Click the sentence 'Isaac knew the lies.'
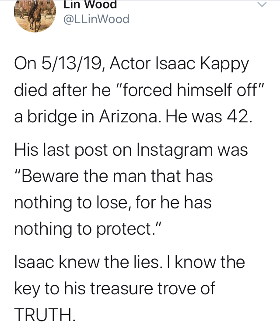Screen dimensions: 280x329 [x=88, y=262]
